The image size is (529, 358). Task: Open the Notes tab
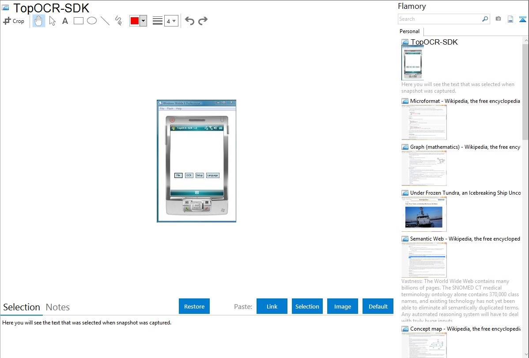pos(58,307)
